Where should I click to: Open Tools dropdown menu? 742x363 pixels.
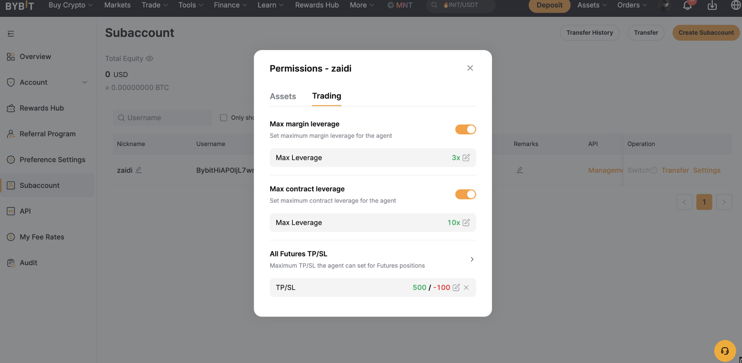[x=191, y=5]
